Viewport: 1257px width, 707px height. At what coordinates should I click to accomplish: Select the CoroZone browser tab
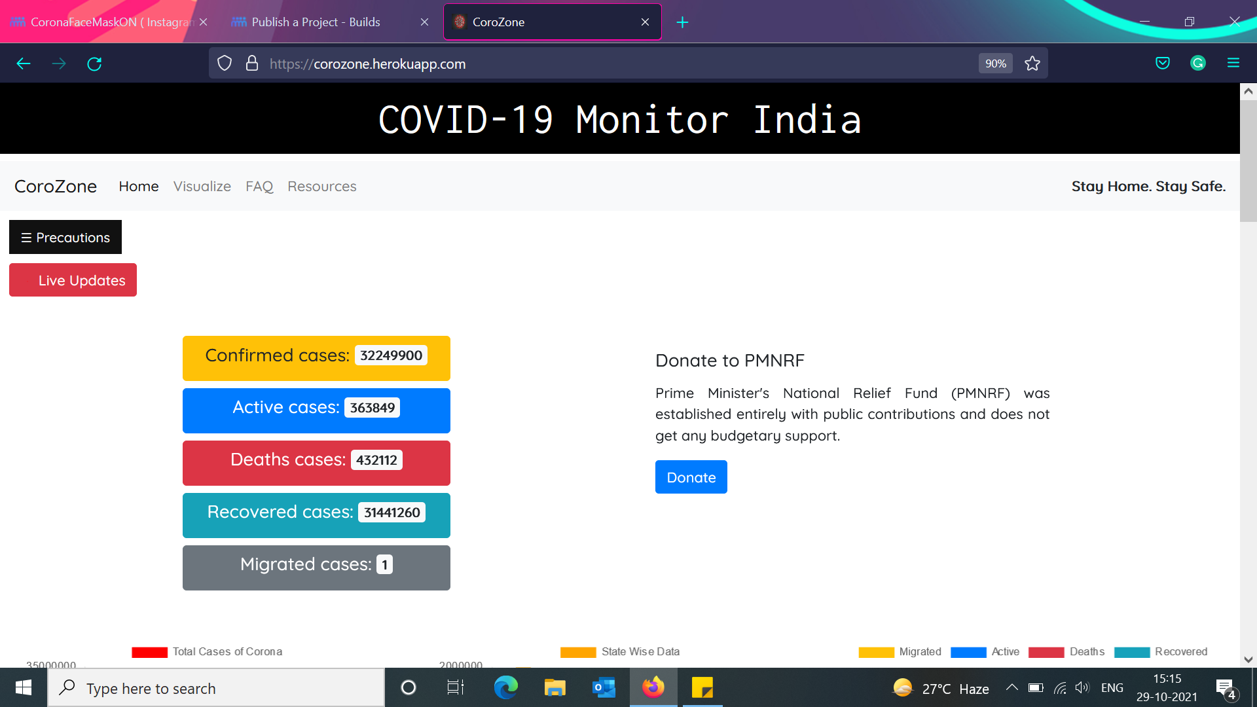[552, 22]
